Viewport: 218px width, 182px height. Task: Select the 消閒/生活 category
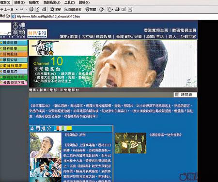point(155,37)
